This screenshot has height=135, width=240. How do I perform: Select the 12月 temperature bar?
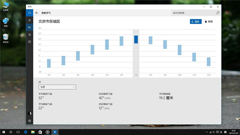(x=208, y=61)
